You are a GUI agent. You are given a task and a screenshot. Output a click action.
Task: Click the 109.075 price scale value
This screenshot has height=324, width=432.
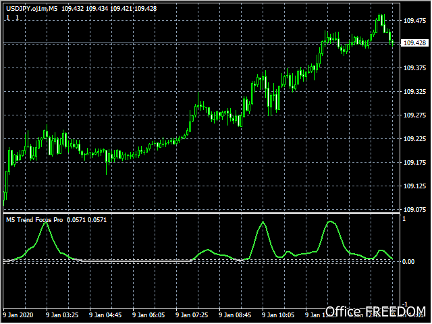pyautogui.click(x=414, y=210)
